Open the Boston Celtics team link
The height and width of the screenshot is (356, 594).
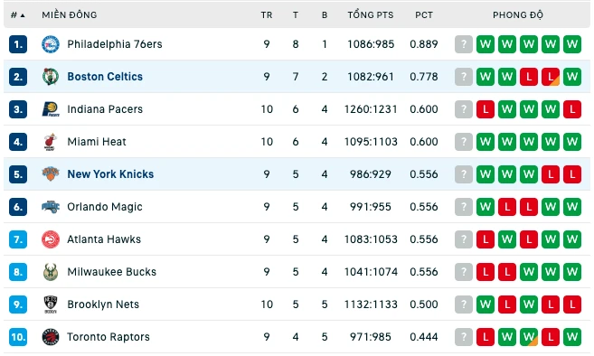[x=105, y=77]
